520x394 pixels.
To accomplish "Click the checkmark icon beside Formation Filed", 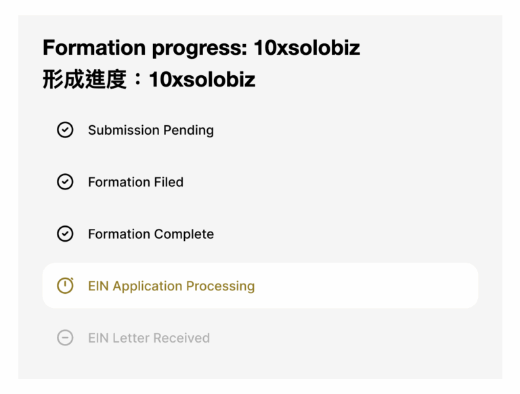I will pos(65,182).
